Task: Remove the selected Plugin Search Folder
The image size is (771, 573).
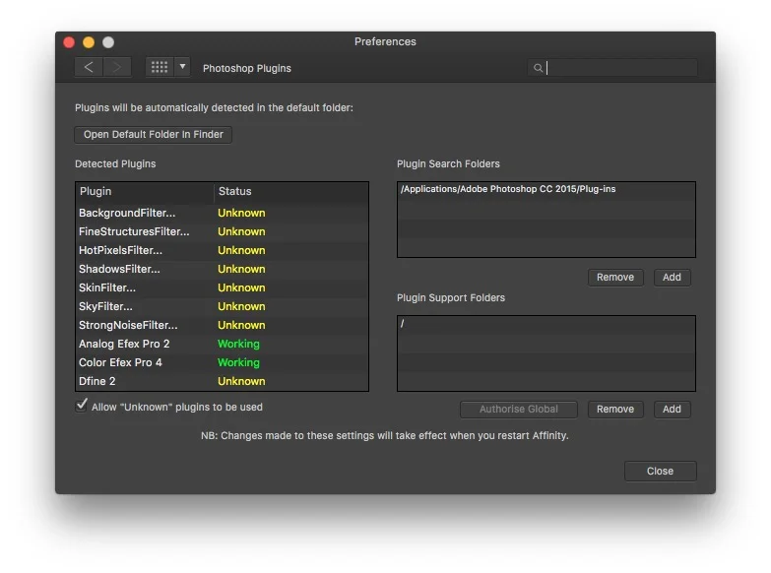Action: tap(615, 277)
